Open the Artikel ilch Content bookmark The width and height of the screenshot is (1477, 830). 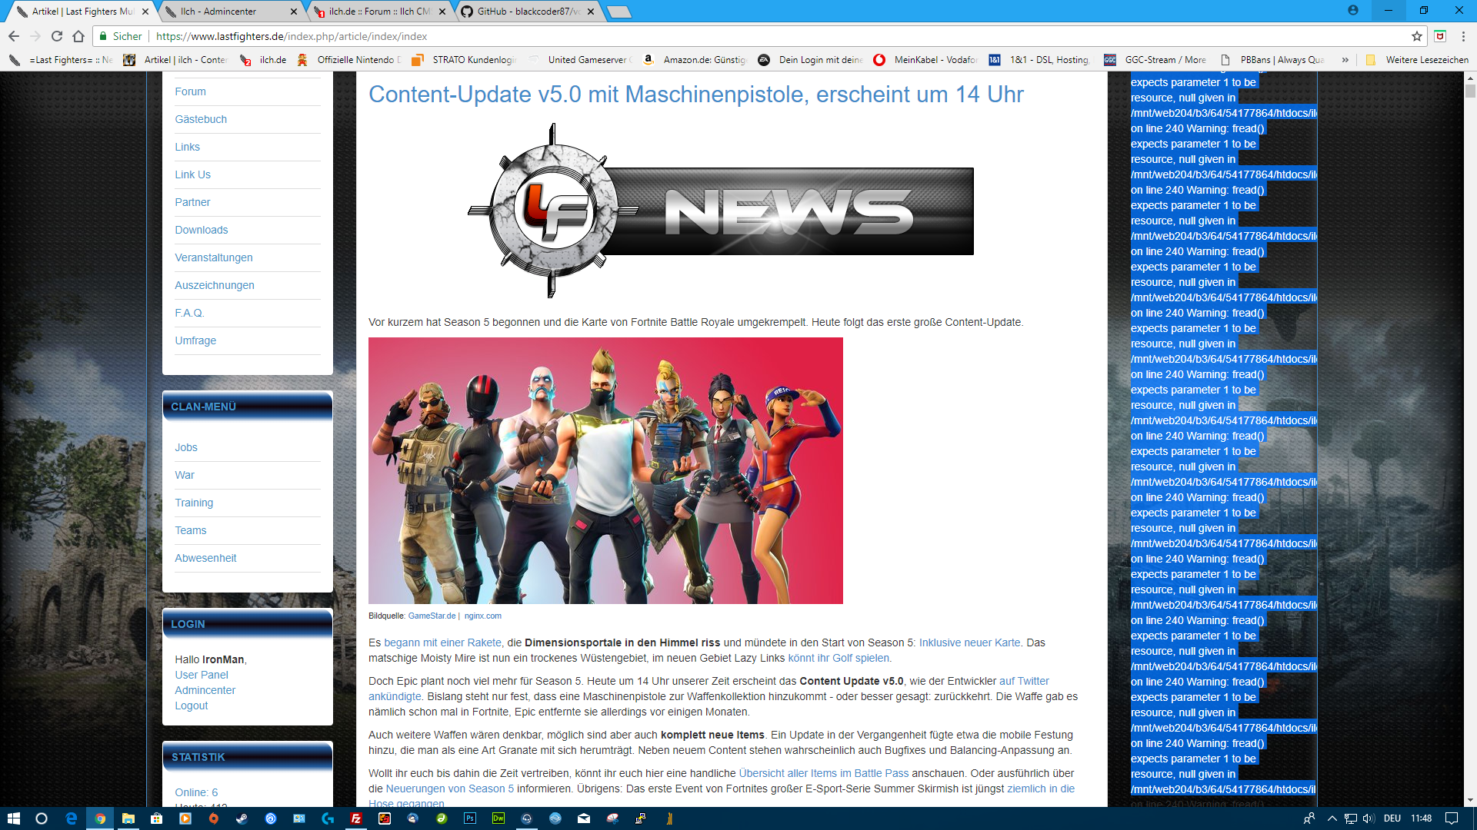pos(176,60)
